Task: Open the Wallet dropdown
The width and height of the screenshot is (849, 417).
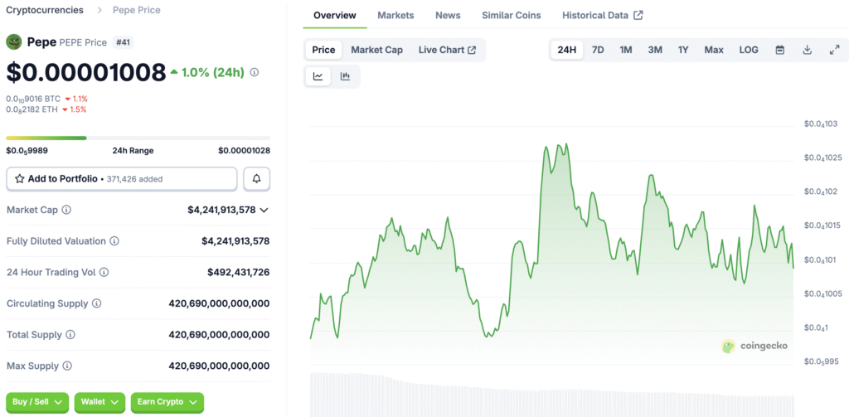Action: [x=99, y=402]
